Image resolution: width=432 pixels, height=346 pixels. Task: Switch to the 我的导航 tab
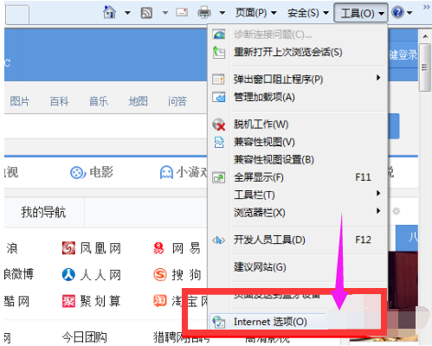click(43, 212)
